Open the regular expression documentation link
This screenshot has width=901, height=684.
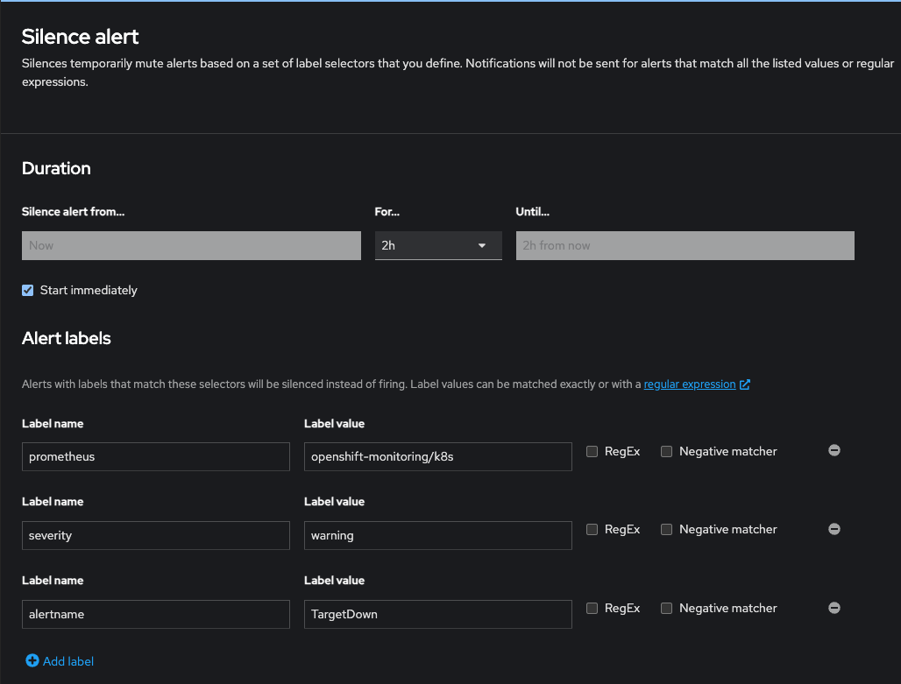[689, 384]
